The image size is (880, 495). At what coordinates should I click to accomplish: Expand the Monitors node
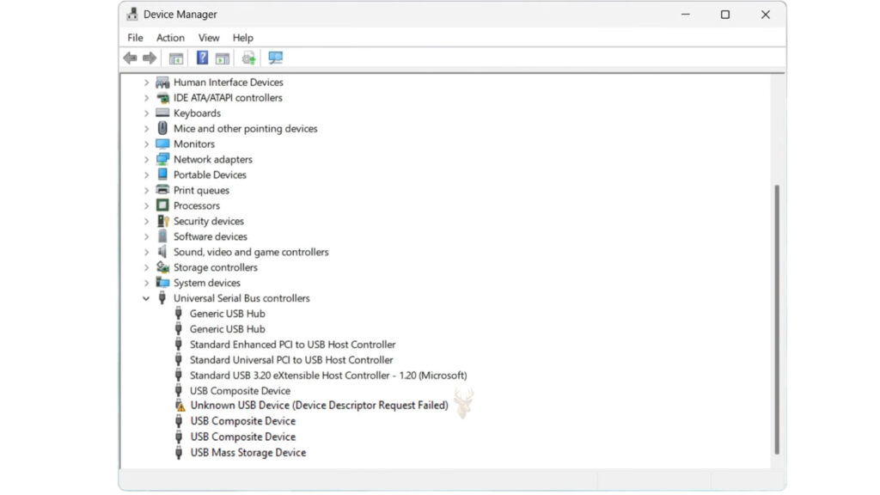pyautogui.click(x=146, y=144)
